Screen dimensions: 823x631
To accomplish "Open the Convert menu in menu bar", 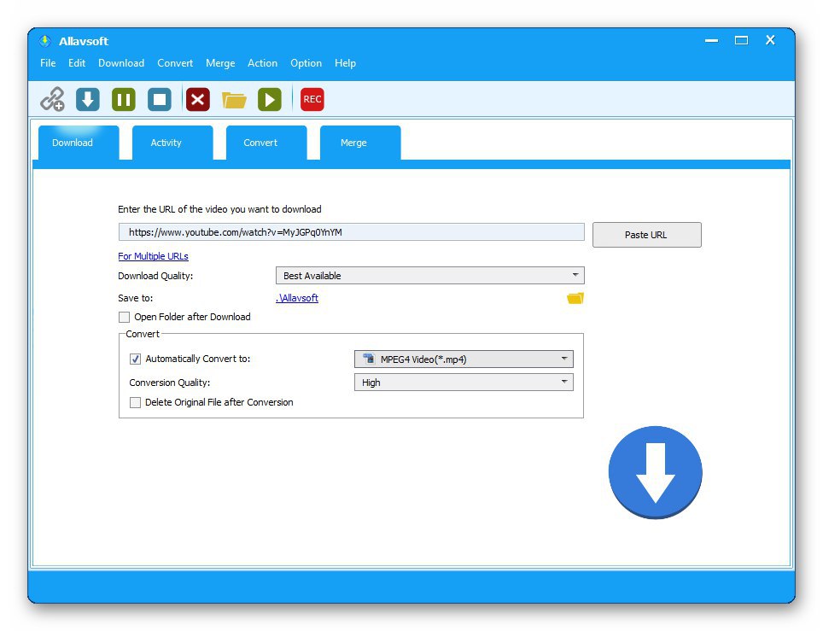I will tap(175, 63).
